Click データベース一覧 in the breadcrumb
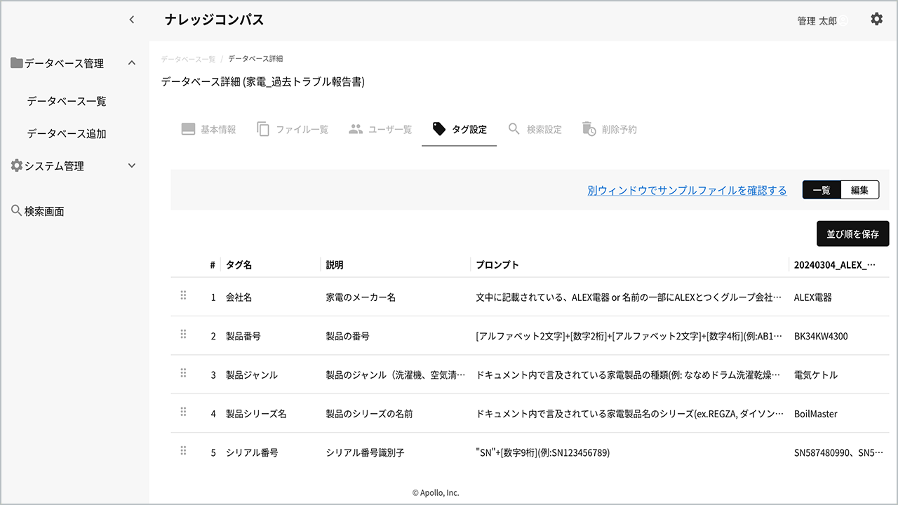The width and height of the screenshot is (898, 505). tap(188, 59)
